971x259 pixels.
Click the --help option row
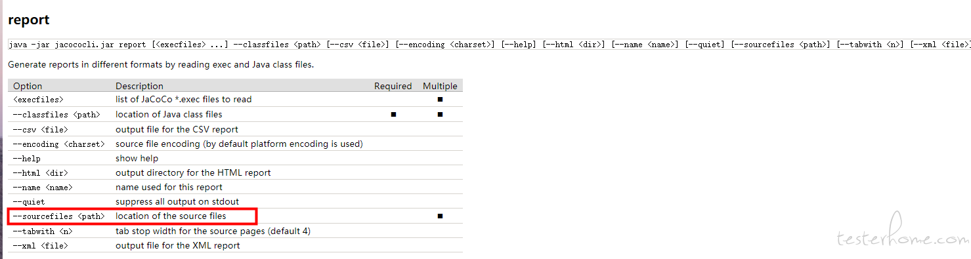pos(235,158)
